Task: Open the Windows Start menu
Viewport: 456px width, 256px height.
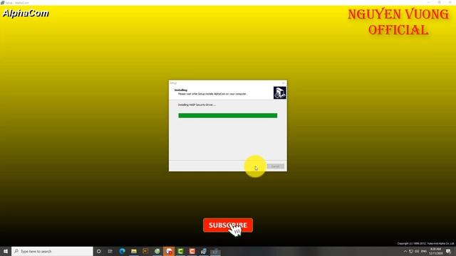Action: tap(6, 251)
